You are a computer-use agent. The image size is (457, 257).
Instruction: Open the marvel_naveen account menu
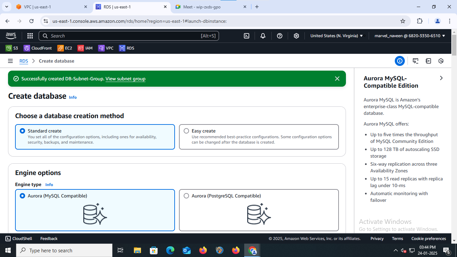[x=410, y=36]
